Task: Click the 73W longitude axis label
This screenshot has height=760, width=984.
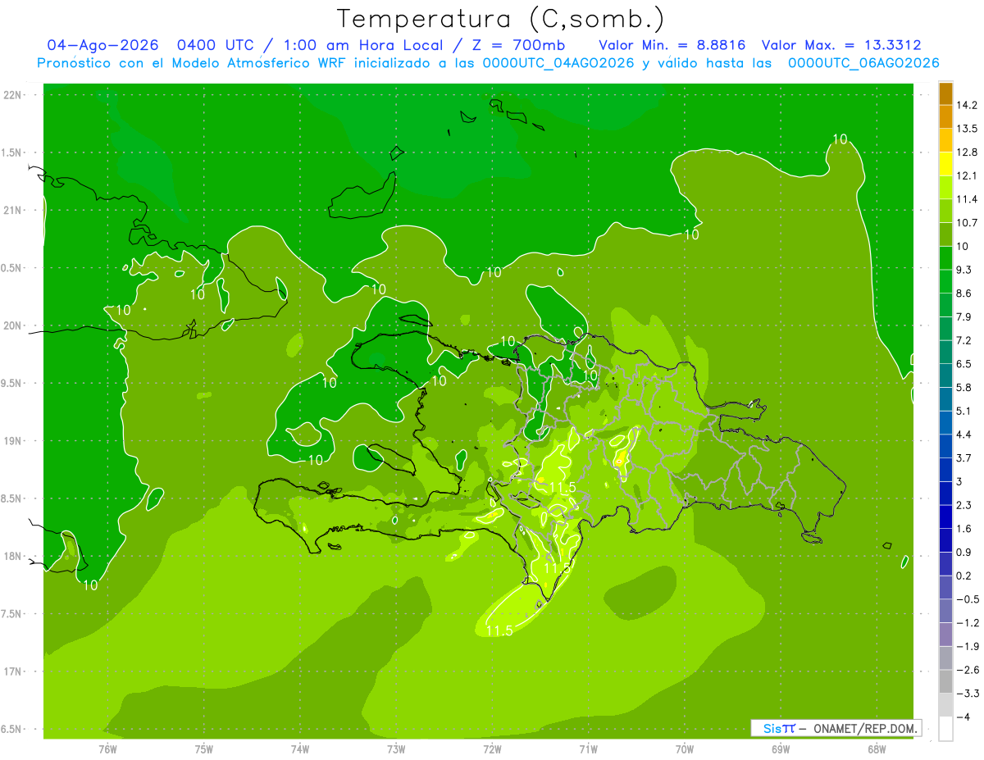Action: click(396, 749)
